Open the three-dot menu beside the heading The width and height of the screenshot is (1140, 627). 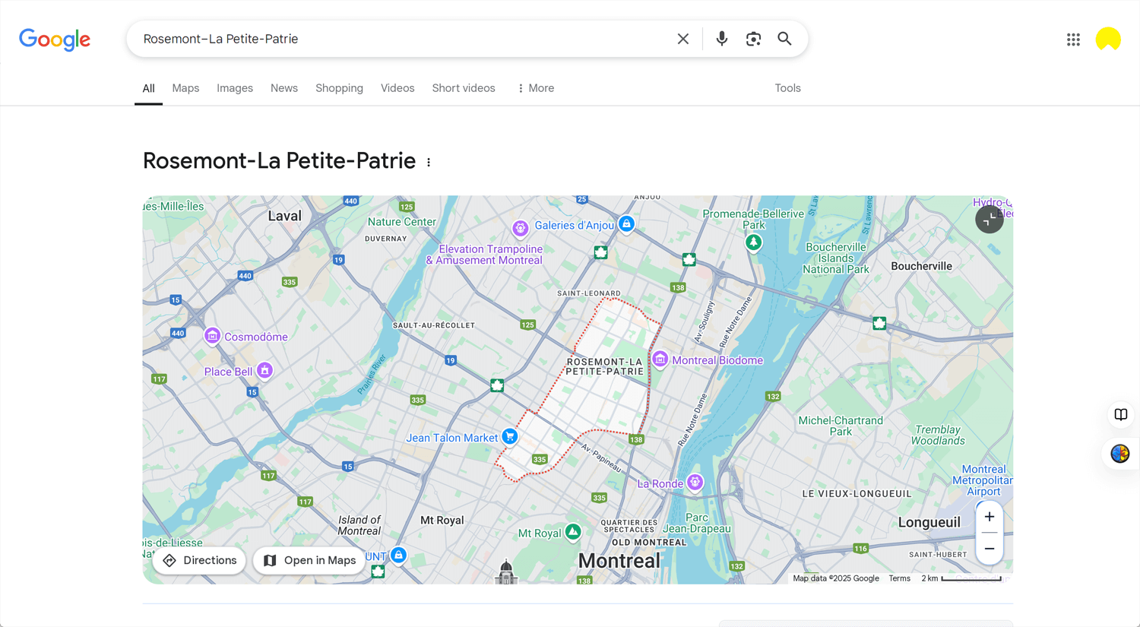click(x=429, y=162)
